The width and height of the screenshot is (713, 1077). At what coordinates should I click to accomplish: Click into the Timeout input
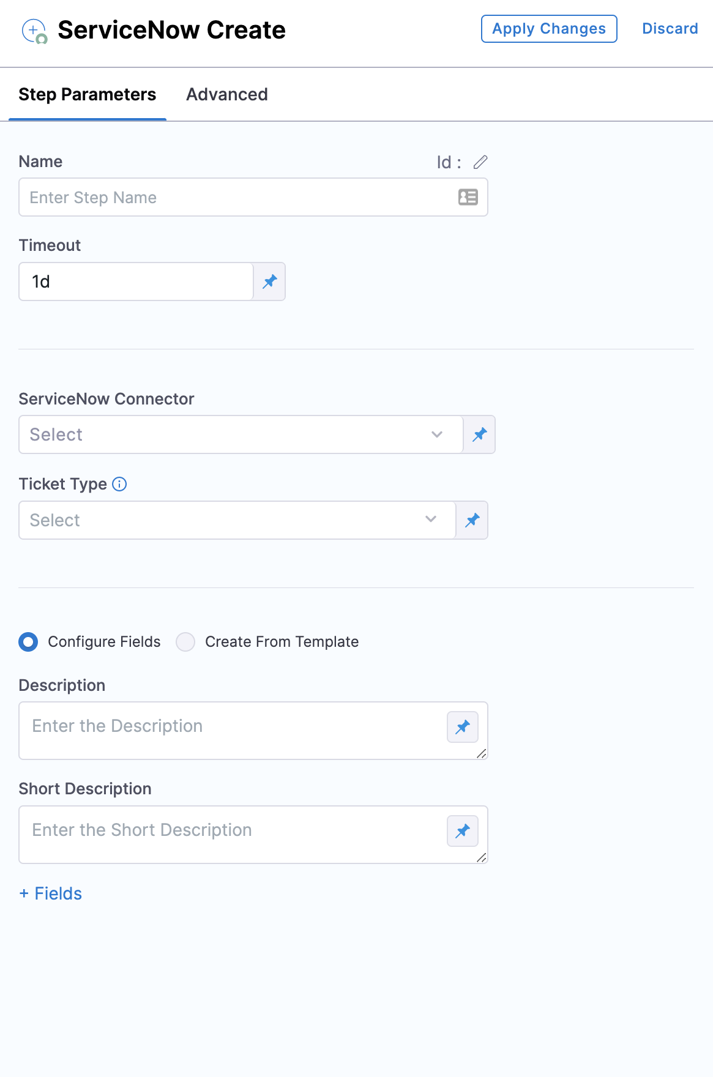tap(136, 281)
